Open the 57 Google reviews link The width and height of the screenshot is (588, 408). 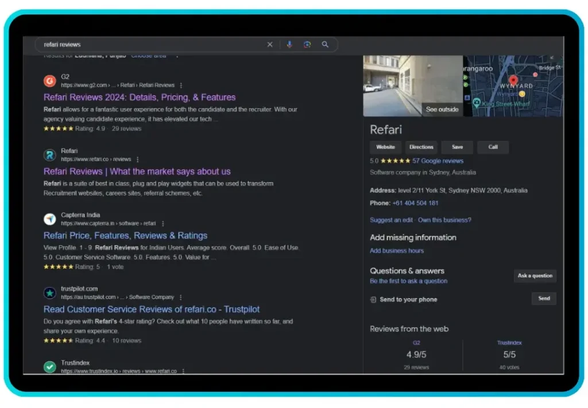pos(438,161)
